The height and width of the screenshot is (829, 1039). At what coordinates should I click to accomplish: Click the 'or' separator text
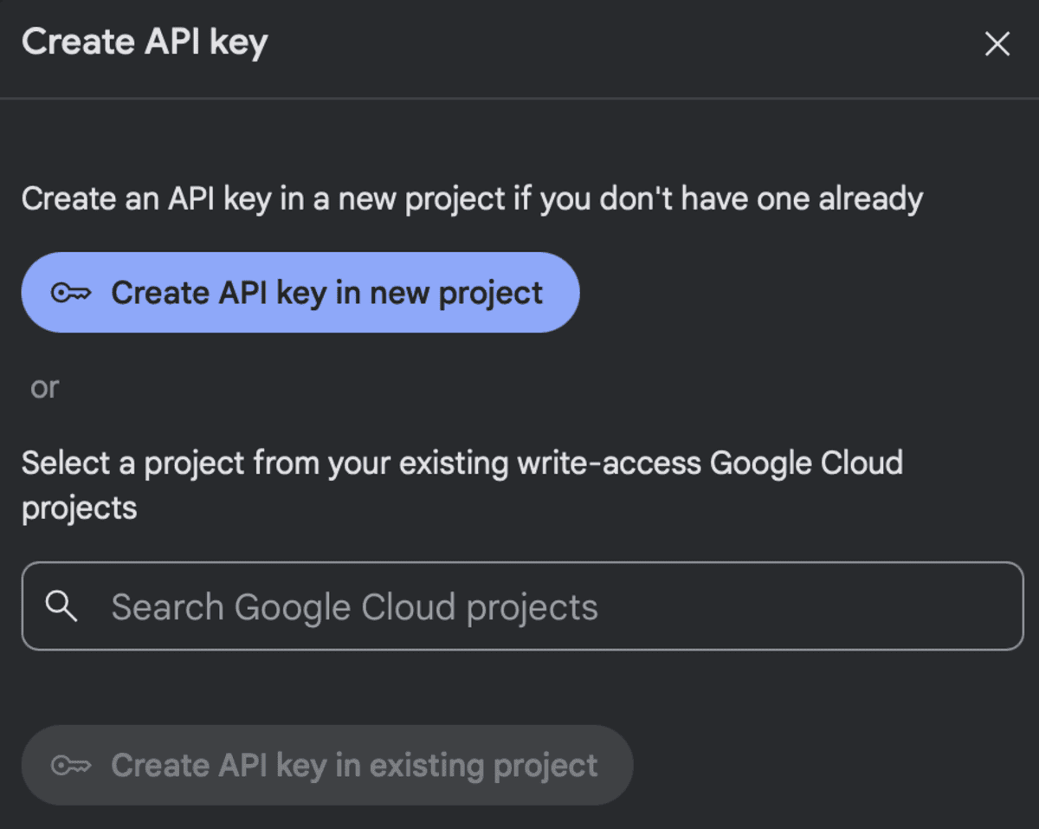point(43,387)
